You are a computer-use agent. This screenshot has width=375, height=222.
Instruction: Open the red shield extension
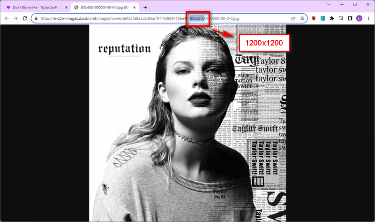[x=314, y=18]
